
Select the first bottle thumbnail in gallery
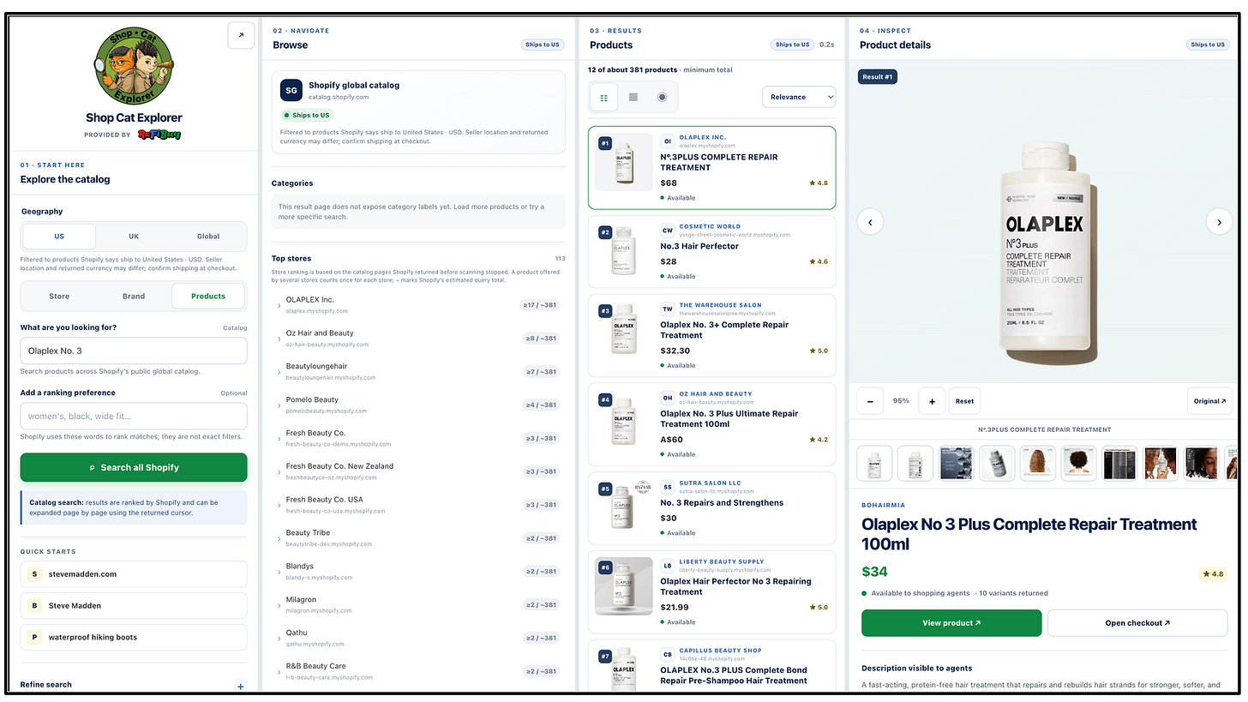point(874,463)
